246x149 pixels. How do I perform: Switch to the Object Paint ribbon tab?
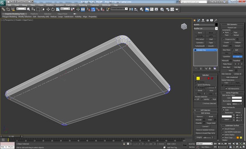(62, 14)
